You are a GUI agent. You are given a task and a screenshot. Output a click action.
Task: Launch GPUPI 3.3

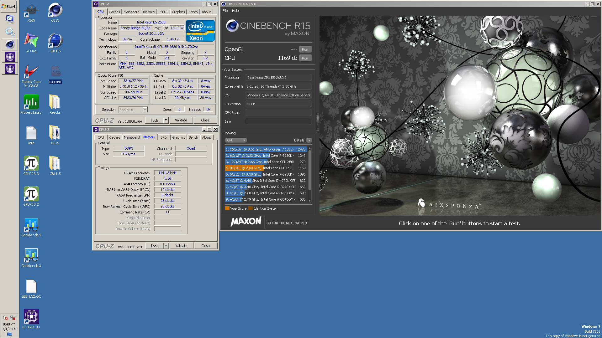pos(31,166)
